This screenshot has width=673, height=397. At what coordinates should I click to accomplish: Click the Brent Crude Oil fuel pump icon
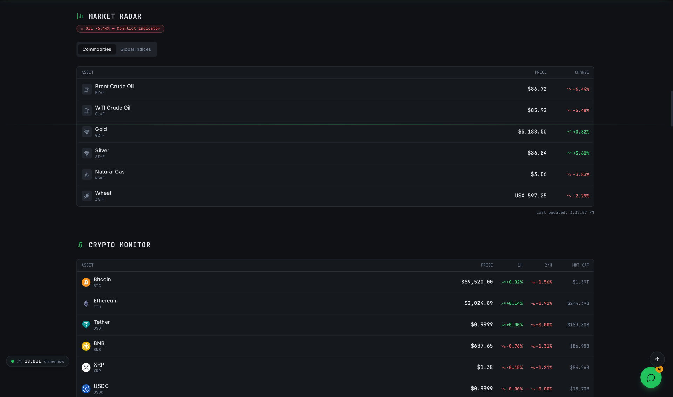tap(87, 89)
